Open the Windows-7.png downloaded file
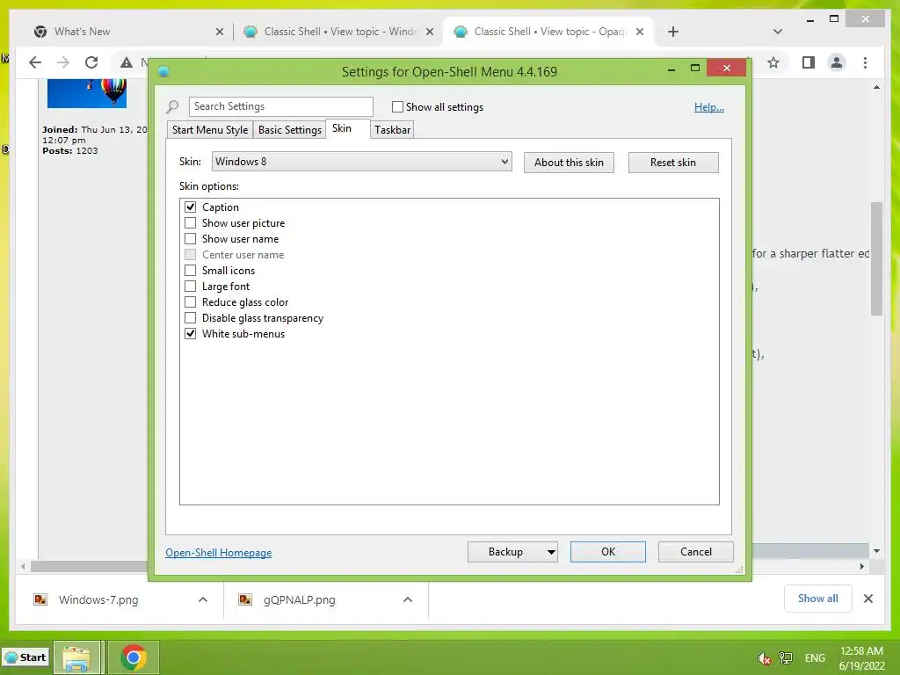Viewport: 900px width, 675px height. 98,599
